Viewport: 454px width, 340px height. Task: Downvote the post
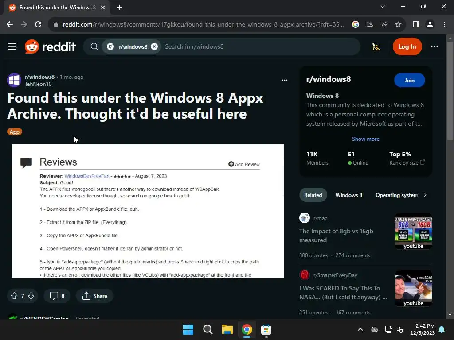point(31,296)
